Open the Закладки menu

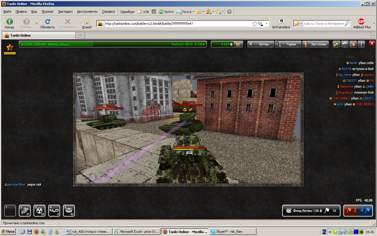[65, 12]
